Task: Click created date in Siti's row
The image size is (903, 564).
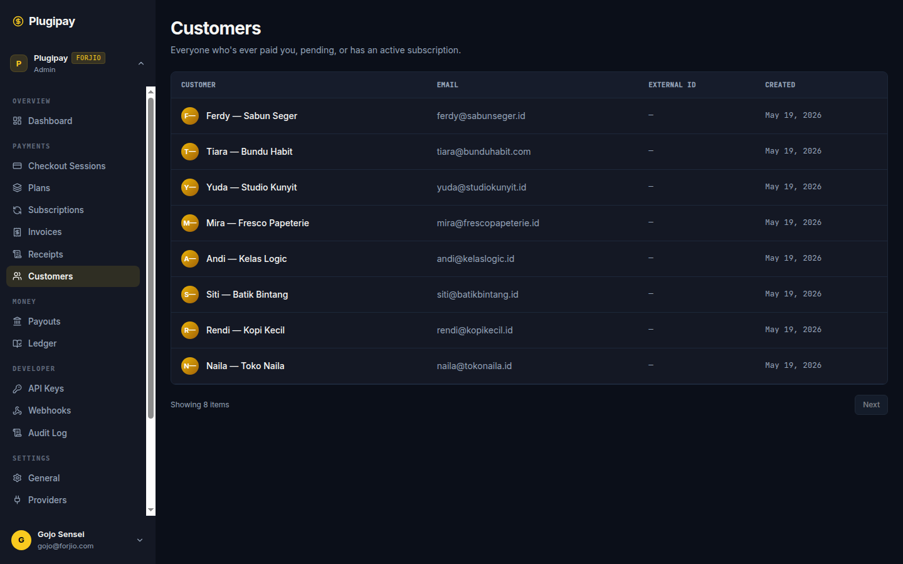Action: (x=793, y=294)
